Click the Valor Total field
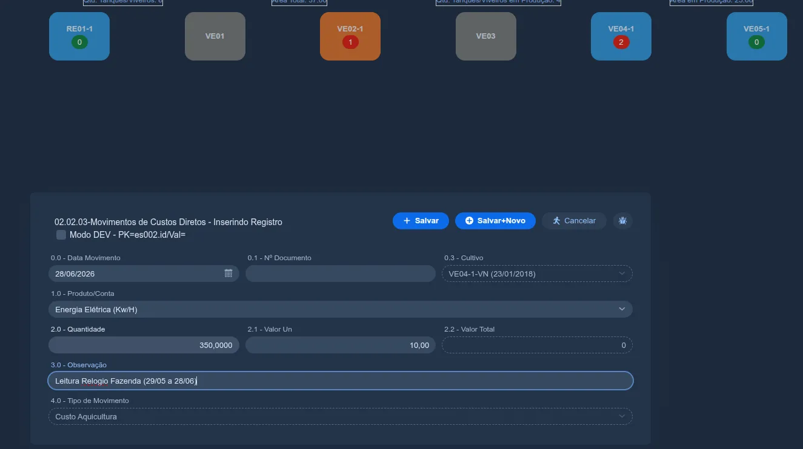 pyautogui.click(x=538, y=345)
